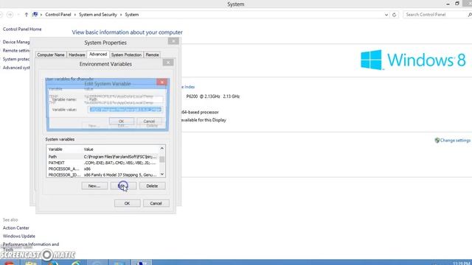
Task: Delete the selected system variable
Action: pyautogui.click(x=153, y=186)
